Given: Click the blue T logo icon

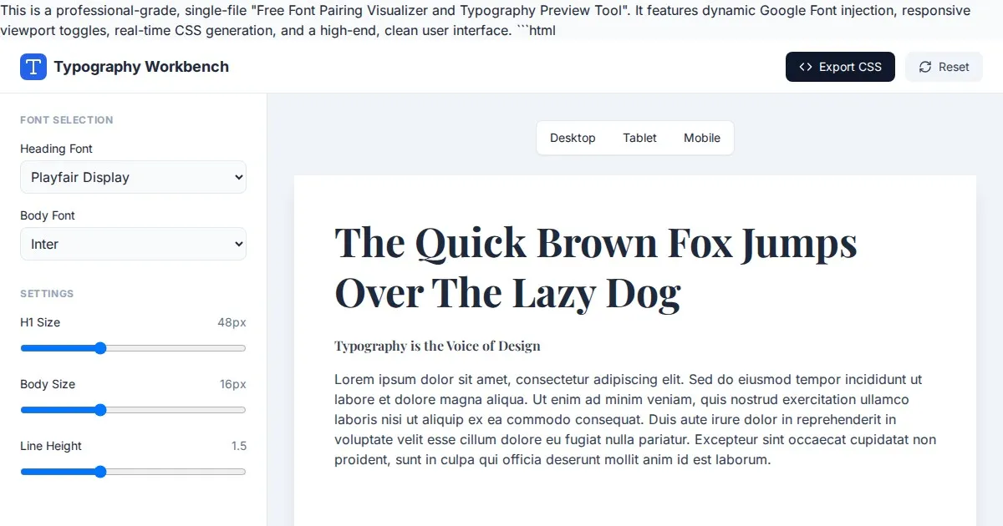Looking at the screenshot, I should pos(33,67).
